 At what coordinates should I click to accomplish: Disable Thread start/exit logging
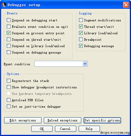click(81, 27)
